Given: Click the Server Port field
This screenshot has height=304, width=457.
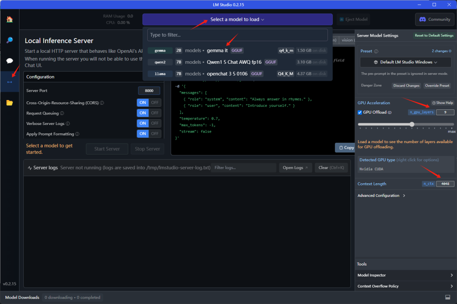Looking at the screenshot, I should pyautogui.click(x=149, y=91).
